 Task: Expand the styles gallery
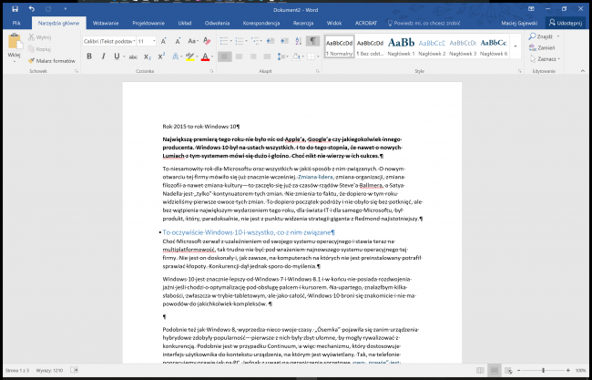click(x=515, y=46)
